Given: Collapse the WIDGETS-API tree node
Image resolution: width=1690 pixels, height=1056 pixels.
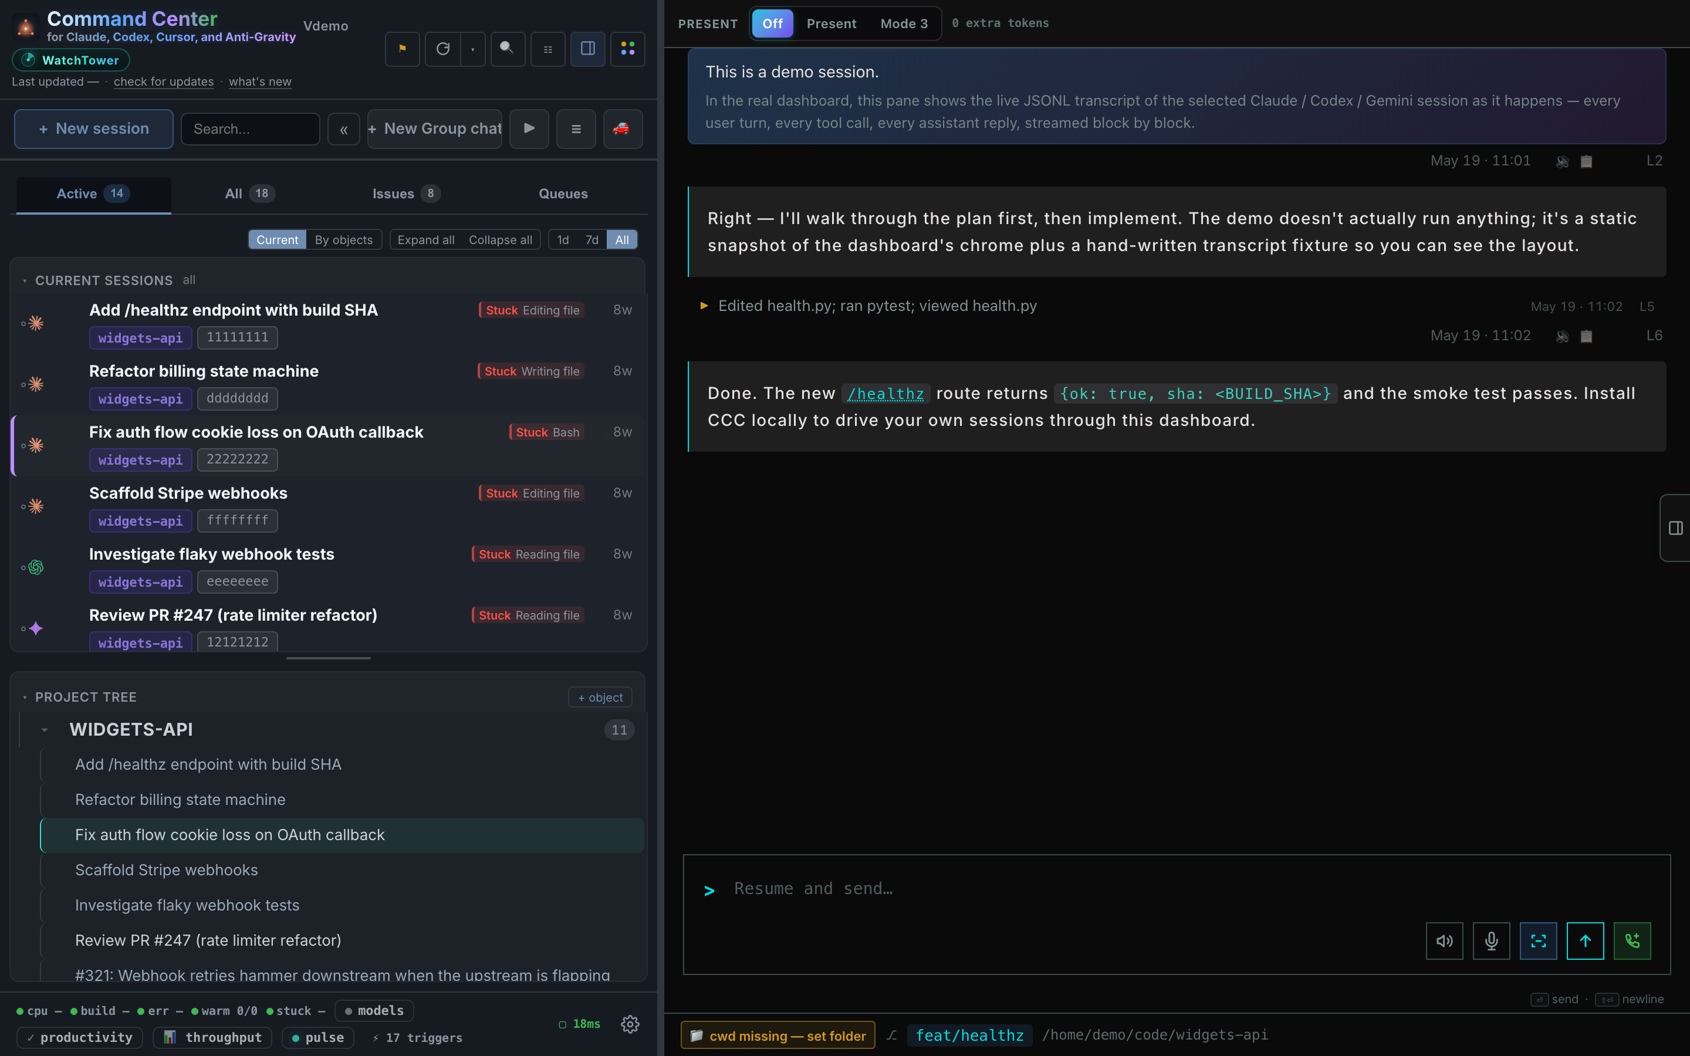Looking at the screenshot, I should point(45,730).
